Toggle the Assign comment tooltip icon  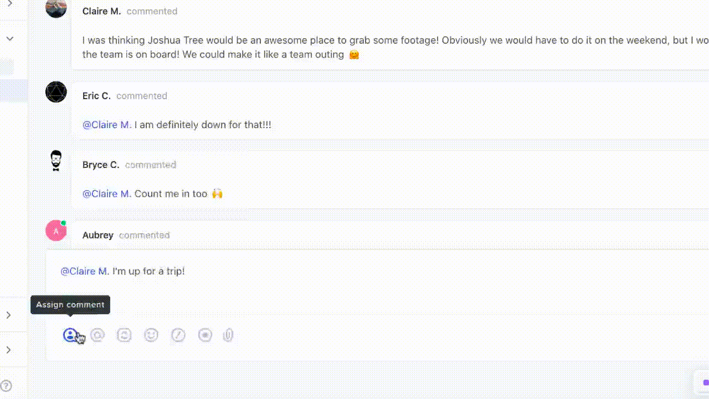[x=70, y=304]
